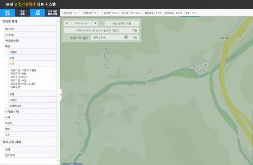Expand the 벼(중만생종) crop row
This screenshot has height=165, width=253.
pos(30,40)
